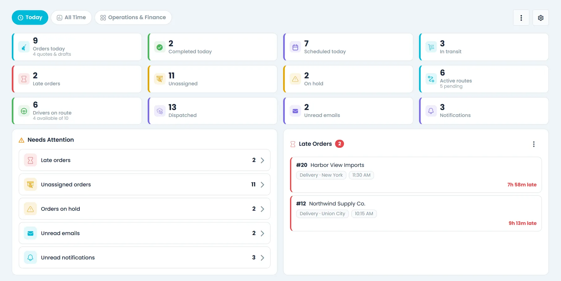Image resolution: width=561 pixels, height=281 pixels.
Task: Click the 7h 58m late label
Action: click(522, 185)
